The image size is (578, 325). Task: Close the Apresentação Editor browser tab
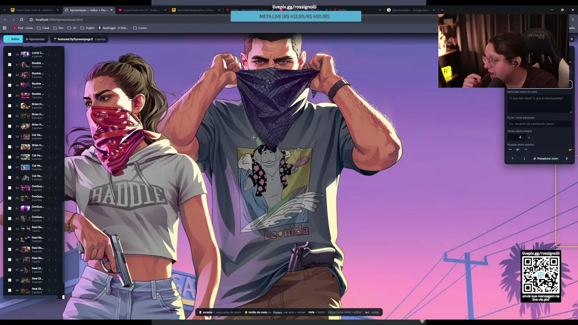tap(112, 10)
